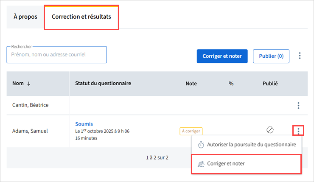
Task: Click the Publier (0) button
Action: pos(271,56)
